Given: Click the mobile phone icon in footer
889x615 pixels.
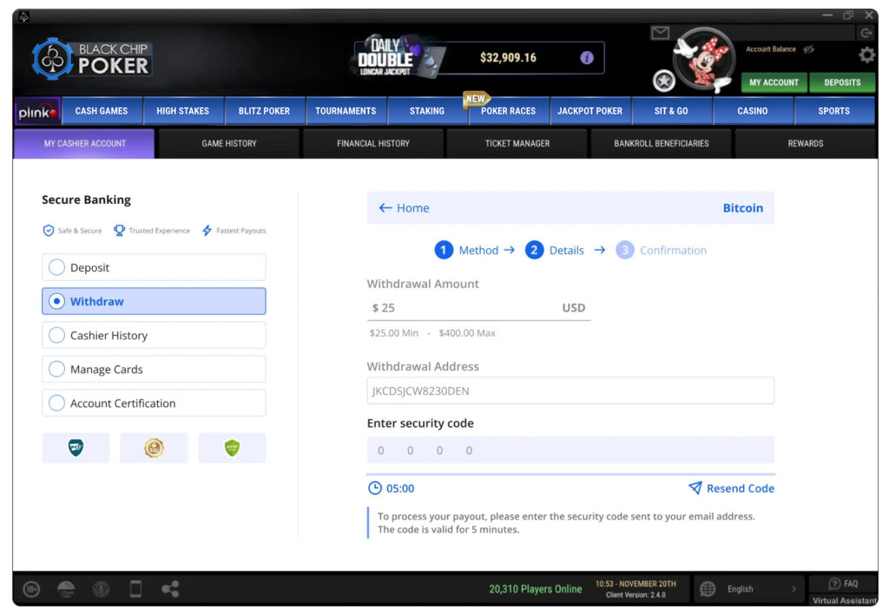Looking at the screenshot, I should [x=135, y=589].
